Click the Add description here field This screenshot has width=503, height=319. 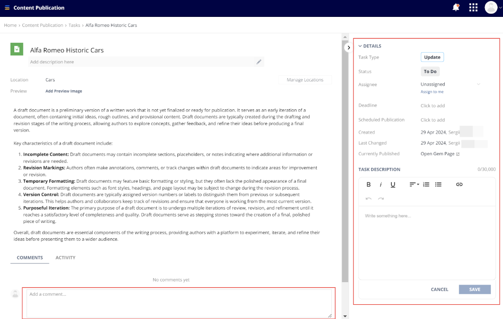(146, 62)
